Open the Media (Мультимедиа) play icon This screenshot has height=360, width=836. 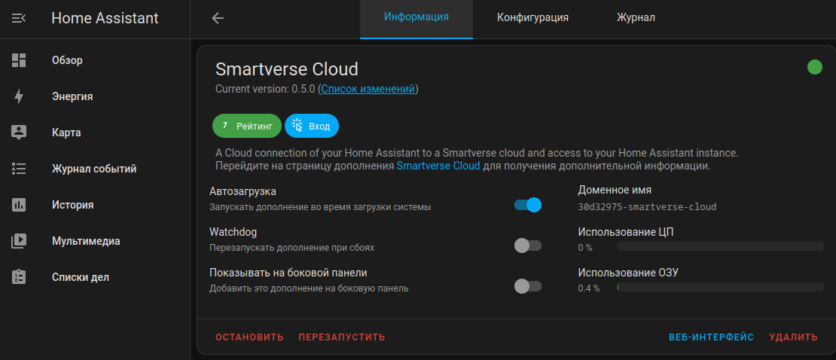[19, 241]
